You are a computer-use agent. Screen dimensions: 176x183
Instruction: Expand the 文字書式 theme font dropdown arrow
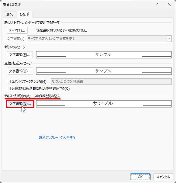click(169, 39)
